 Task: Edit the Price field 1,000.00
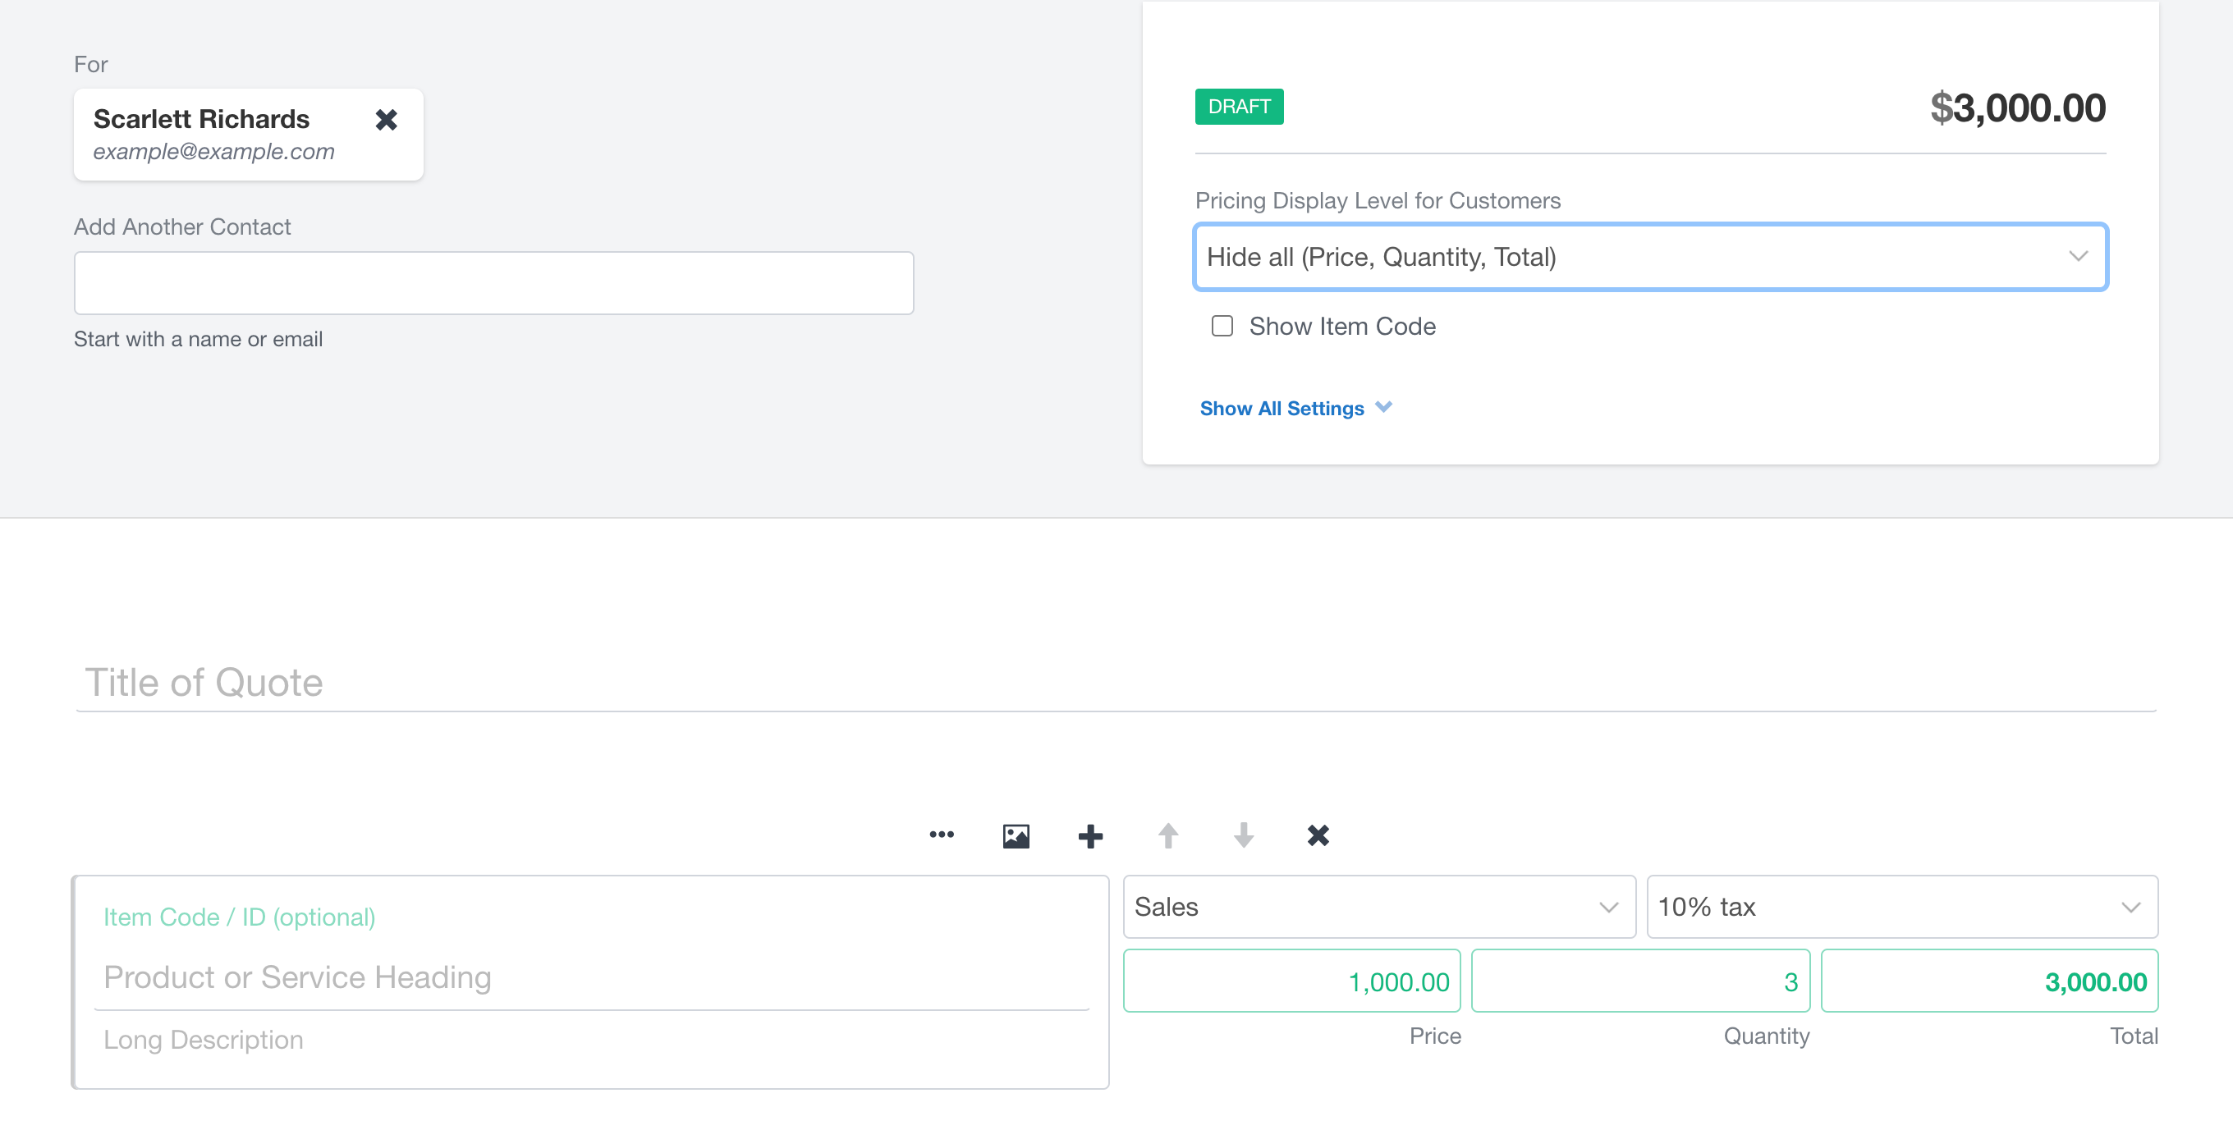coord(1291,981)
